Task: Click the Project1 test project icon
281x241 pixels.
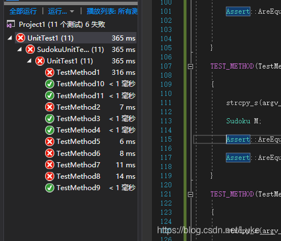Action: coord(11,25)
